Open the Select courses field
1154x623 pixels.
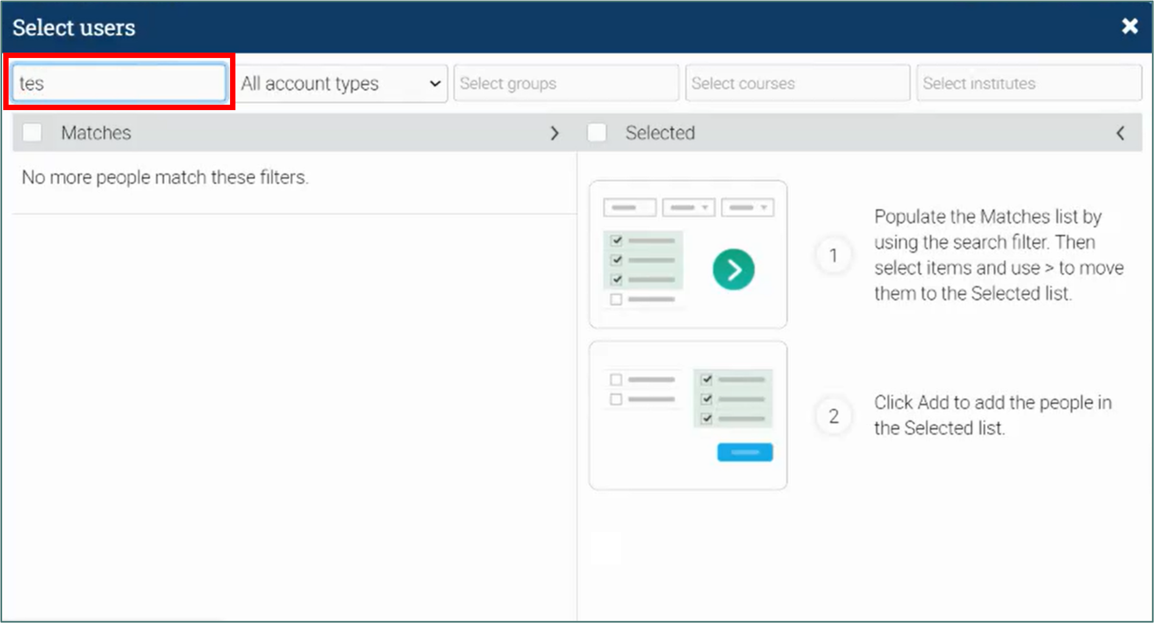797,83
